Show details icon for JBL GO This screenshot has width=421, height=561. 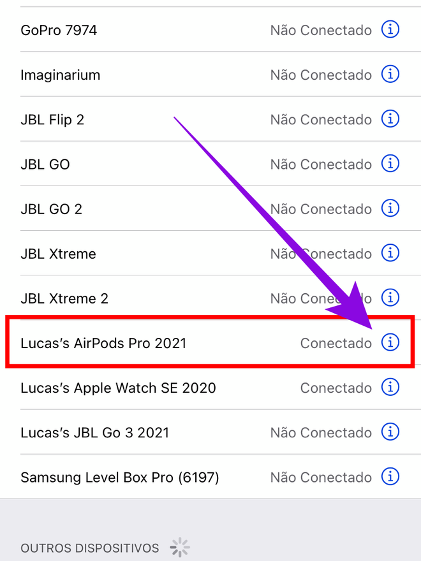[x=390, y=164]
